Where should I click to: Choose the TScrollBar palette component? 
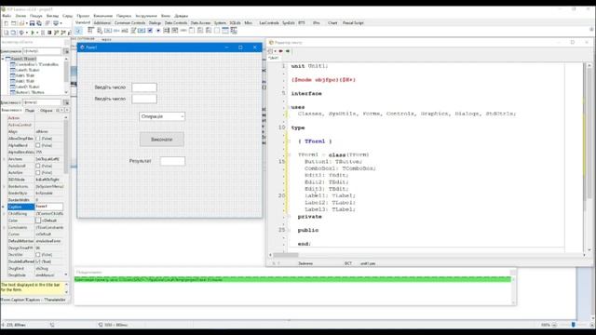point(183,31)
